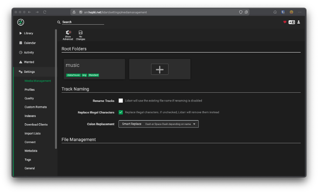Viewport: 318px width, 193px height.
Task: Click the No Changes save icon
Action: (81, 33)
